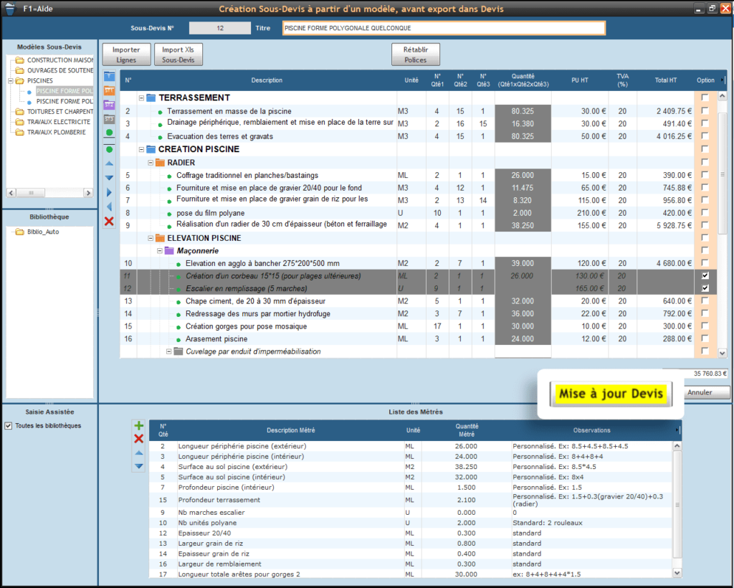Open F1=Aide help menu
734x588 pixels.
[x=38, y=9]
